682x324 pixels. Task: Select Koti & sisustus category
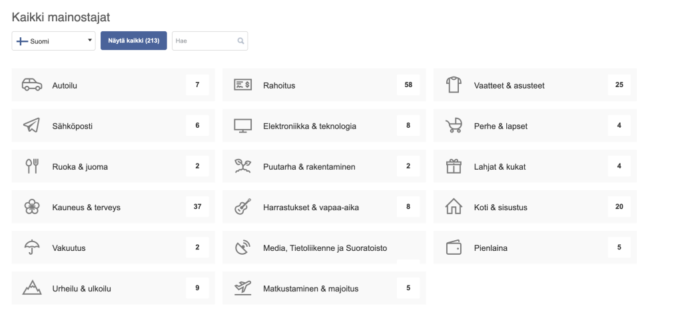coord(501,207)
